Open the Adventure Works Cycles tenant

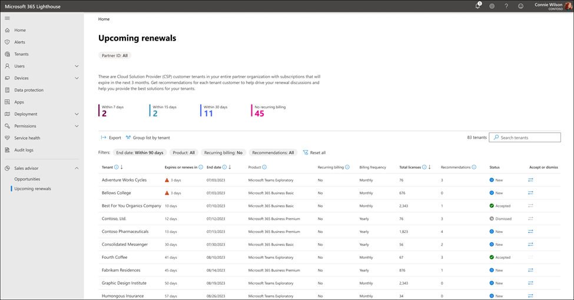pos(124,180)
